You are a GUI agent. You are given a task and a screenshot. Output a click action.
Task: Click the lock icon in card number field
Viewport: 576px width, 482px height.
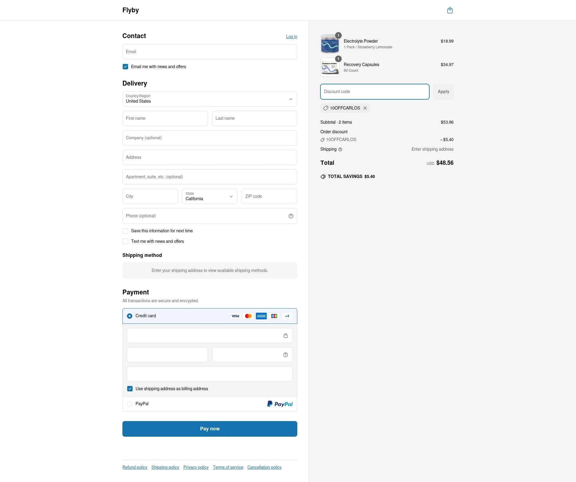coord(286,335)
